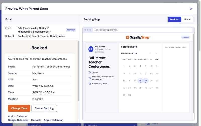This screenshot has width=201, height=126.
Task: Switch booking page preview to Desktop
Action: coord(174,19)
